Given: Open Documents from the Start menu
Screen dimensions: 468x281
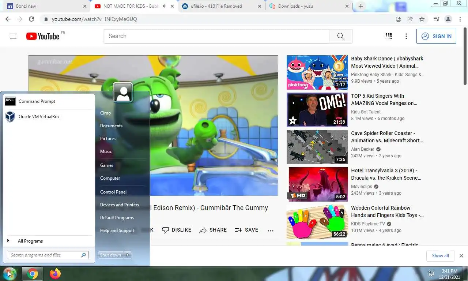Looking at the screenshot, I should pyautogui.click(x=111, y=126).
